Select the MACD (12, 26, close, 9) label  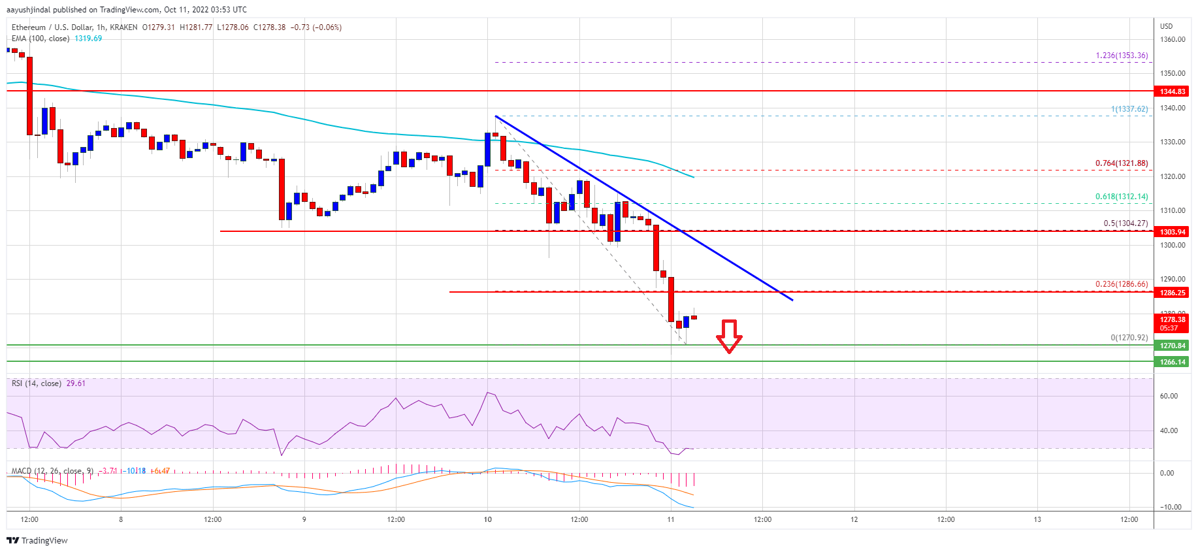coord(52,471)
